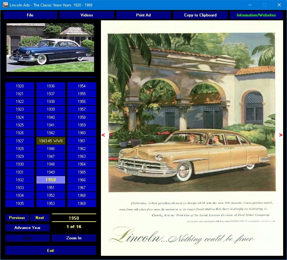This screenshot has height=260, width=287.
Task: Click the Zoom In button
Action: [x=74, y=238]
